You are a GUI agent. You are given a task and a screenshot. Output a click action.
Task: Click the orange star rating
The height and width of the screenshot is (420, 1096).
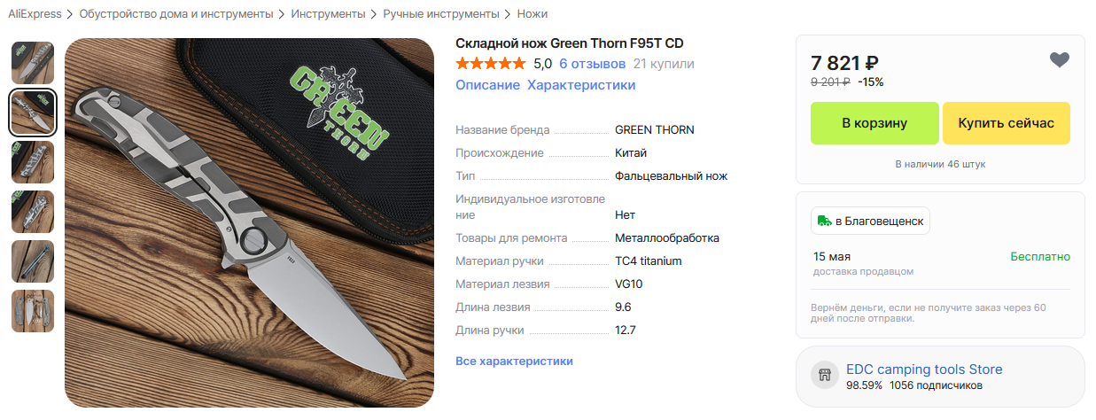pyautogui.click(x=490, y=64)
